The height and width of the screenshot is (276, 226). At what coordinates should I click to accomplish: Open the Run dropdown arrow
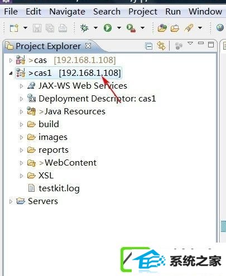[119, 28]
